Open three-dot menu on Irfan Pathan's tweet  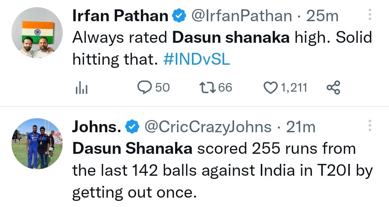370,15
